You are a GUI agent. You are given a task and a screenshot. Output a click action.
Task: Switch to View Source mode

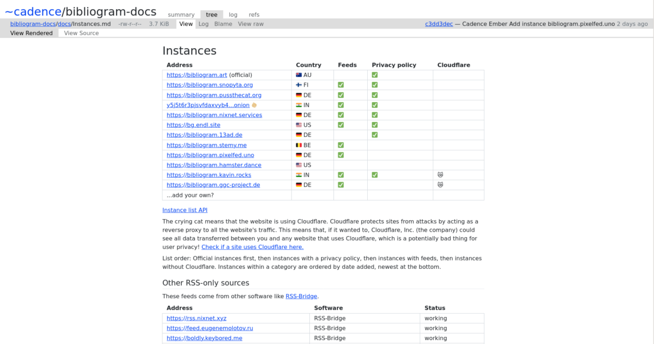click(81, 33)
